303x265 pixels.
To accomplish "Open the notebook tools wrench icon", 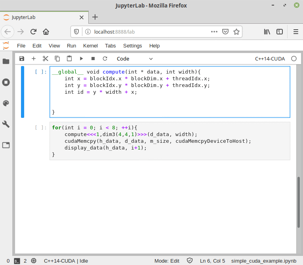I will 6,124.
